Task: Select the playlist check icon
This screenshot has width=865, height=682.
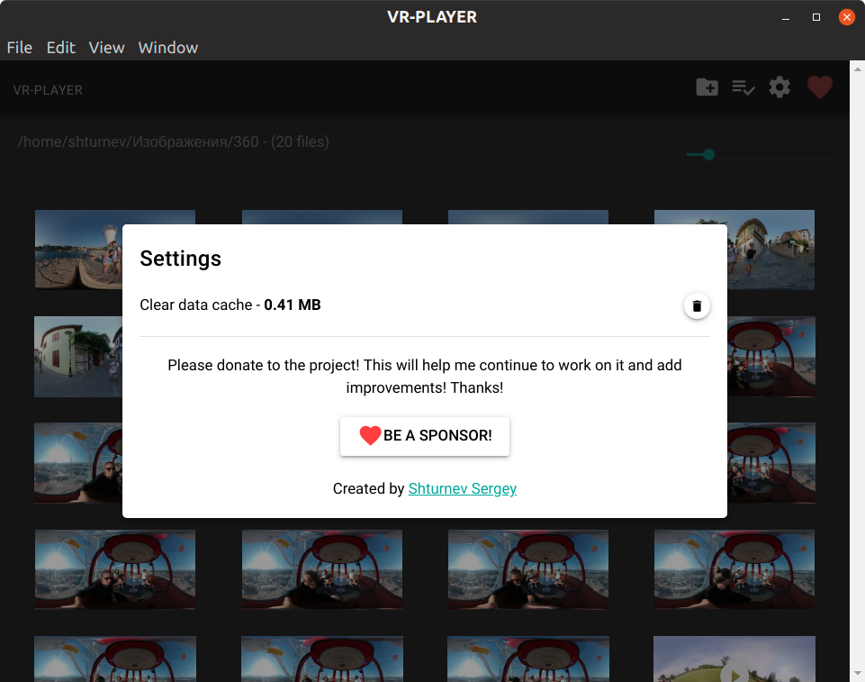Action: tap(743, 86)
